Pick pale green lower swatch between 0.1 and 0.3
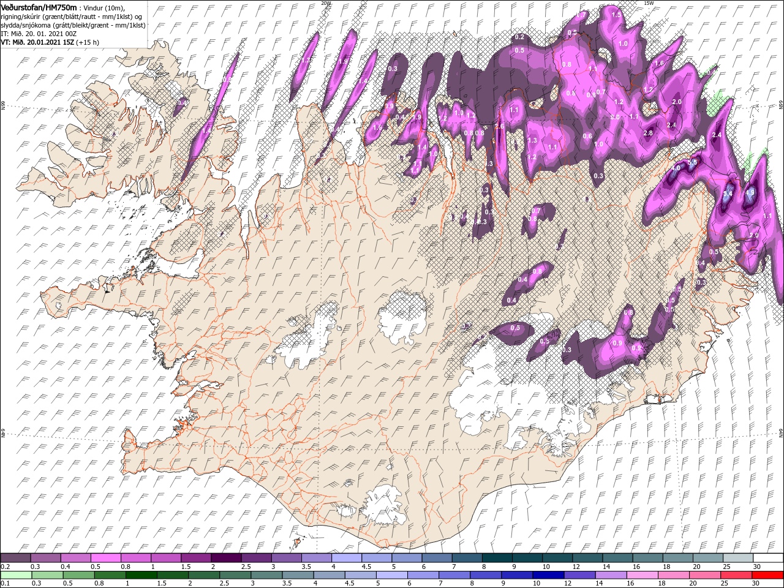The image size is (784, 588). coord(15,575)
